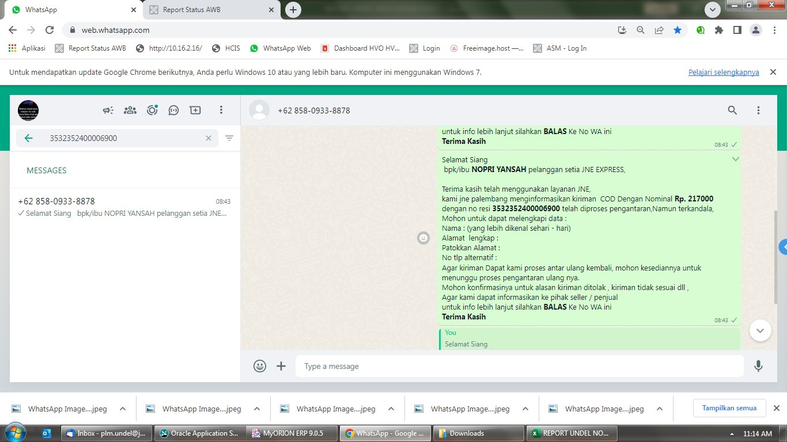Show hidden system tray icons arrow
The width and height of the screenshot is (787, 442).
click(x=732, y=433)
